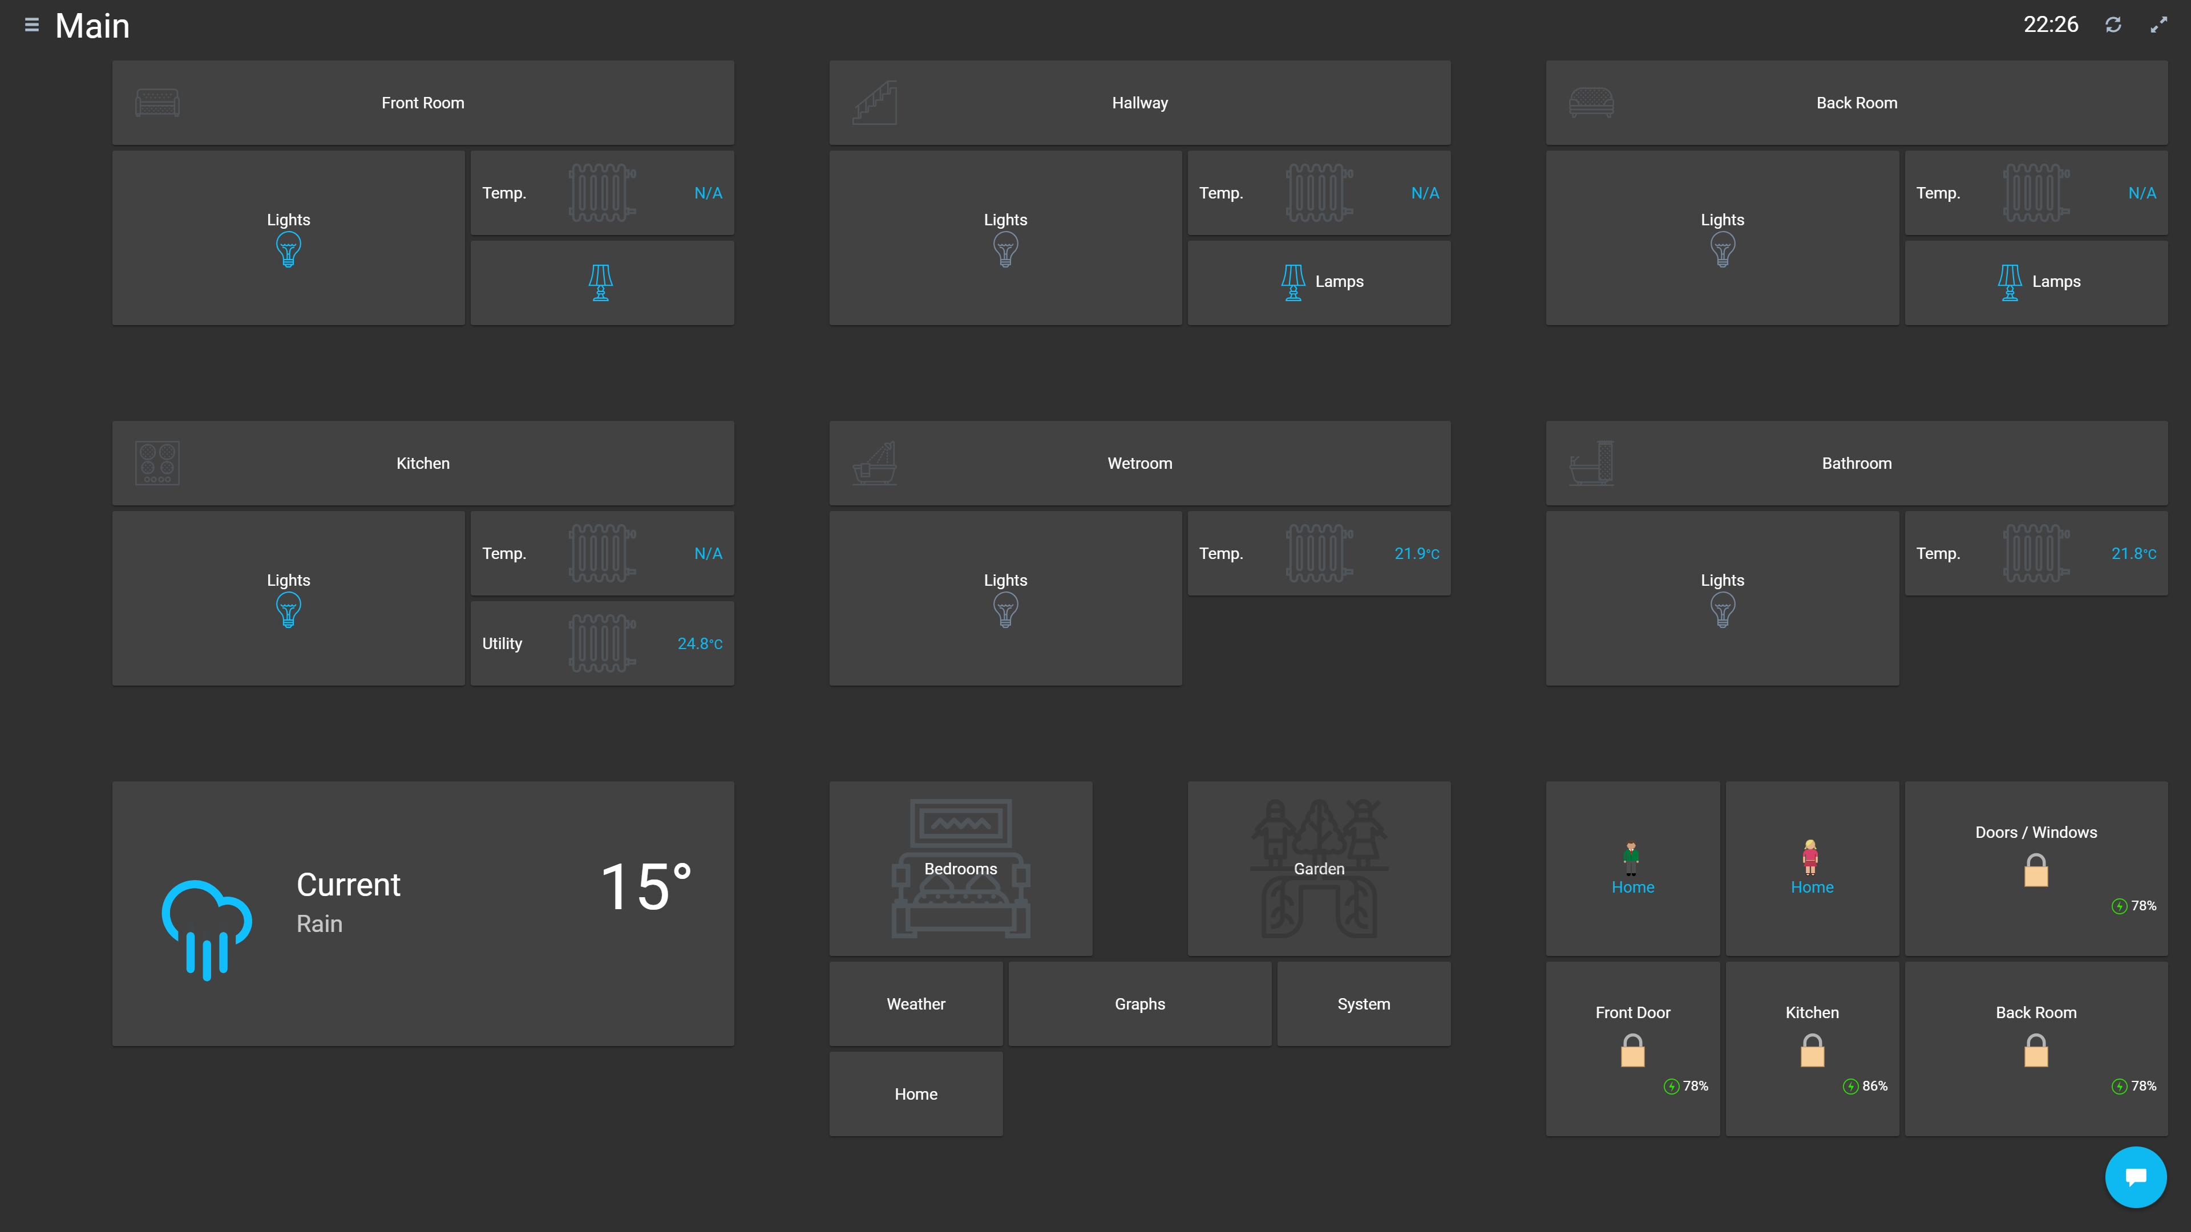Click the refresh icon near the clock
Screen dimensions: 2191x1232
click(2113, 25)
